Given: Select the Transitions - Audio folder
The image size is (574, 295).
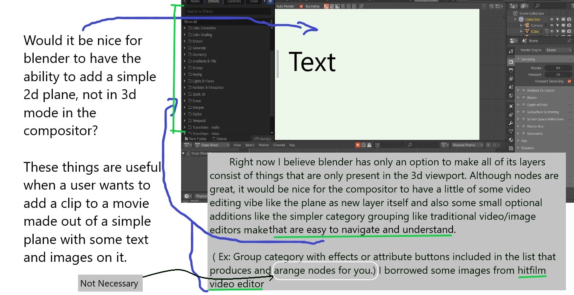Looking at the screenshot, I should [227, 127].
